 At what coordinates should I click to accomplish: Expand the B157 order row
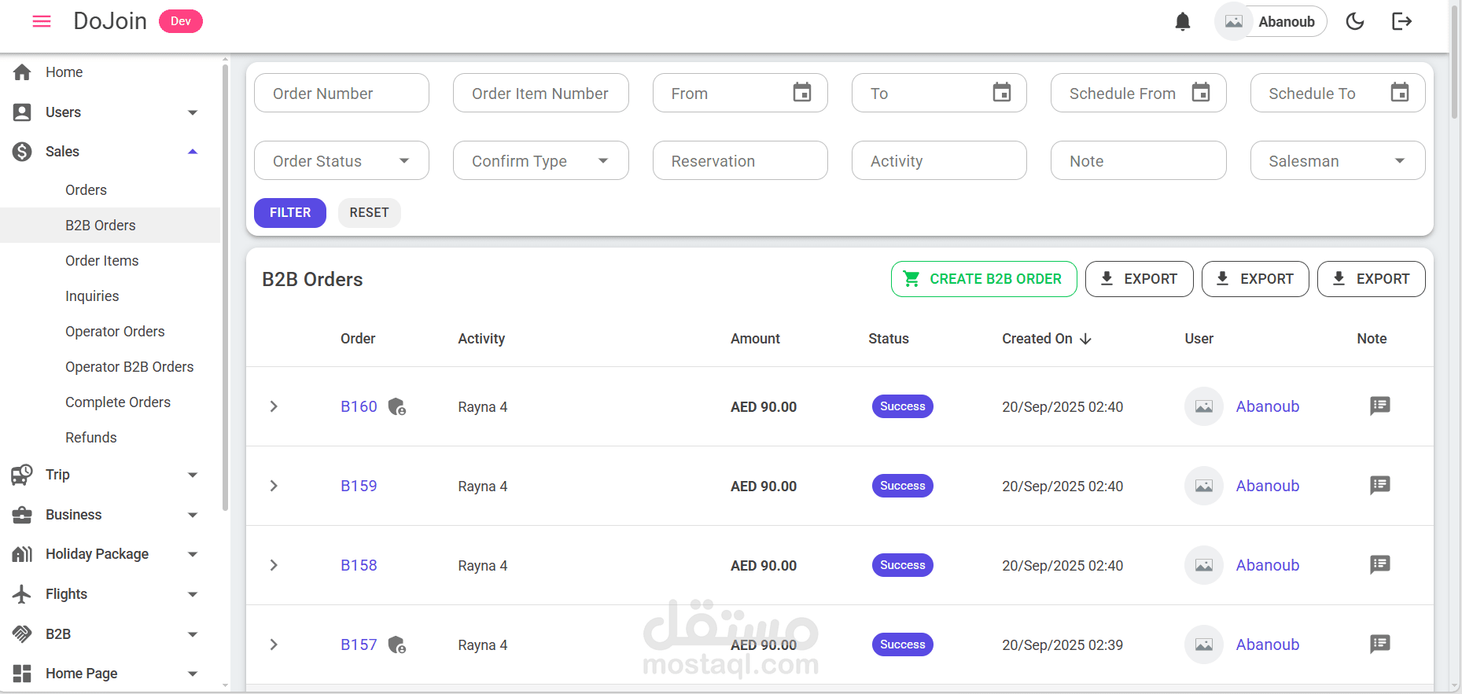tap(274, 644)
